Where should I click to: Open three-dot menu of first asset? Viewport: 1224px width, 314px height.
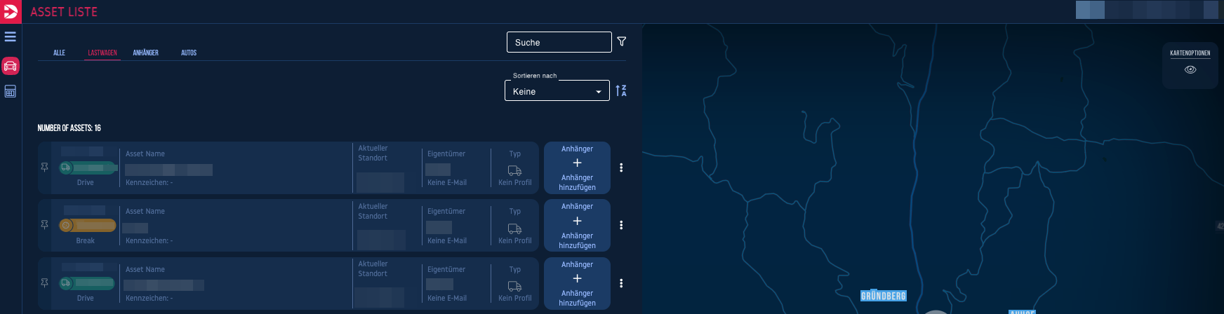(621, 168)
